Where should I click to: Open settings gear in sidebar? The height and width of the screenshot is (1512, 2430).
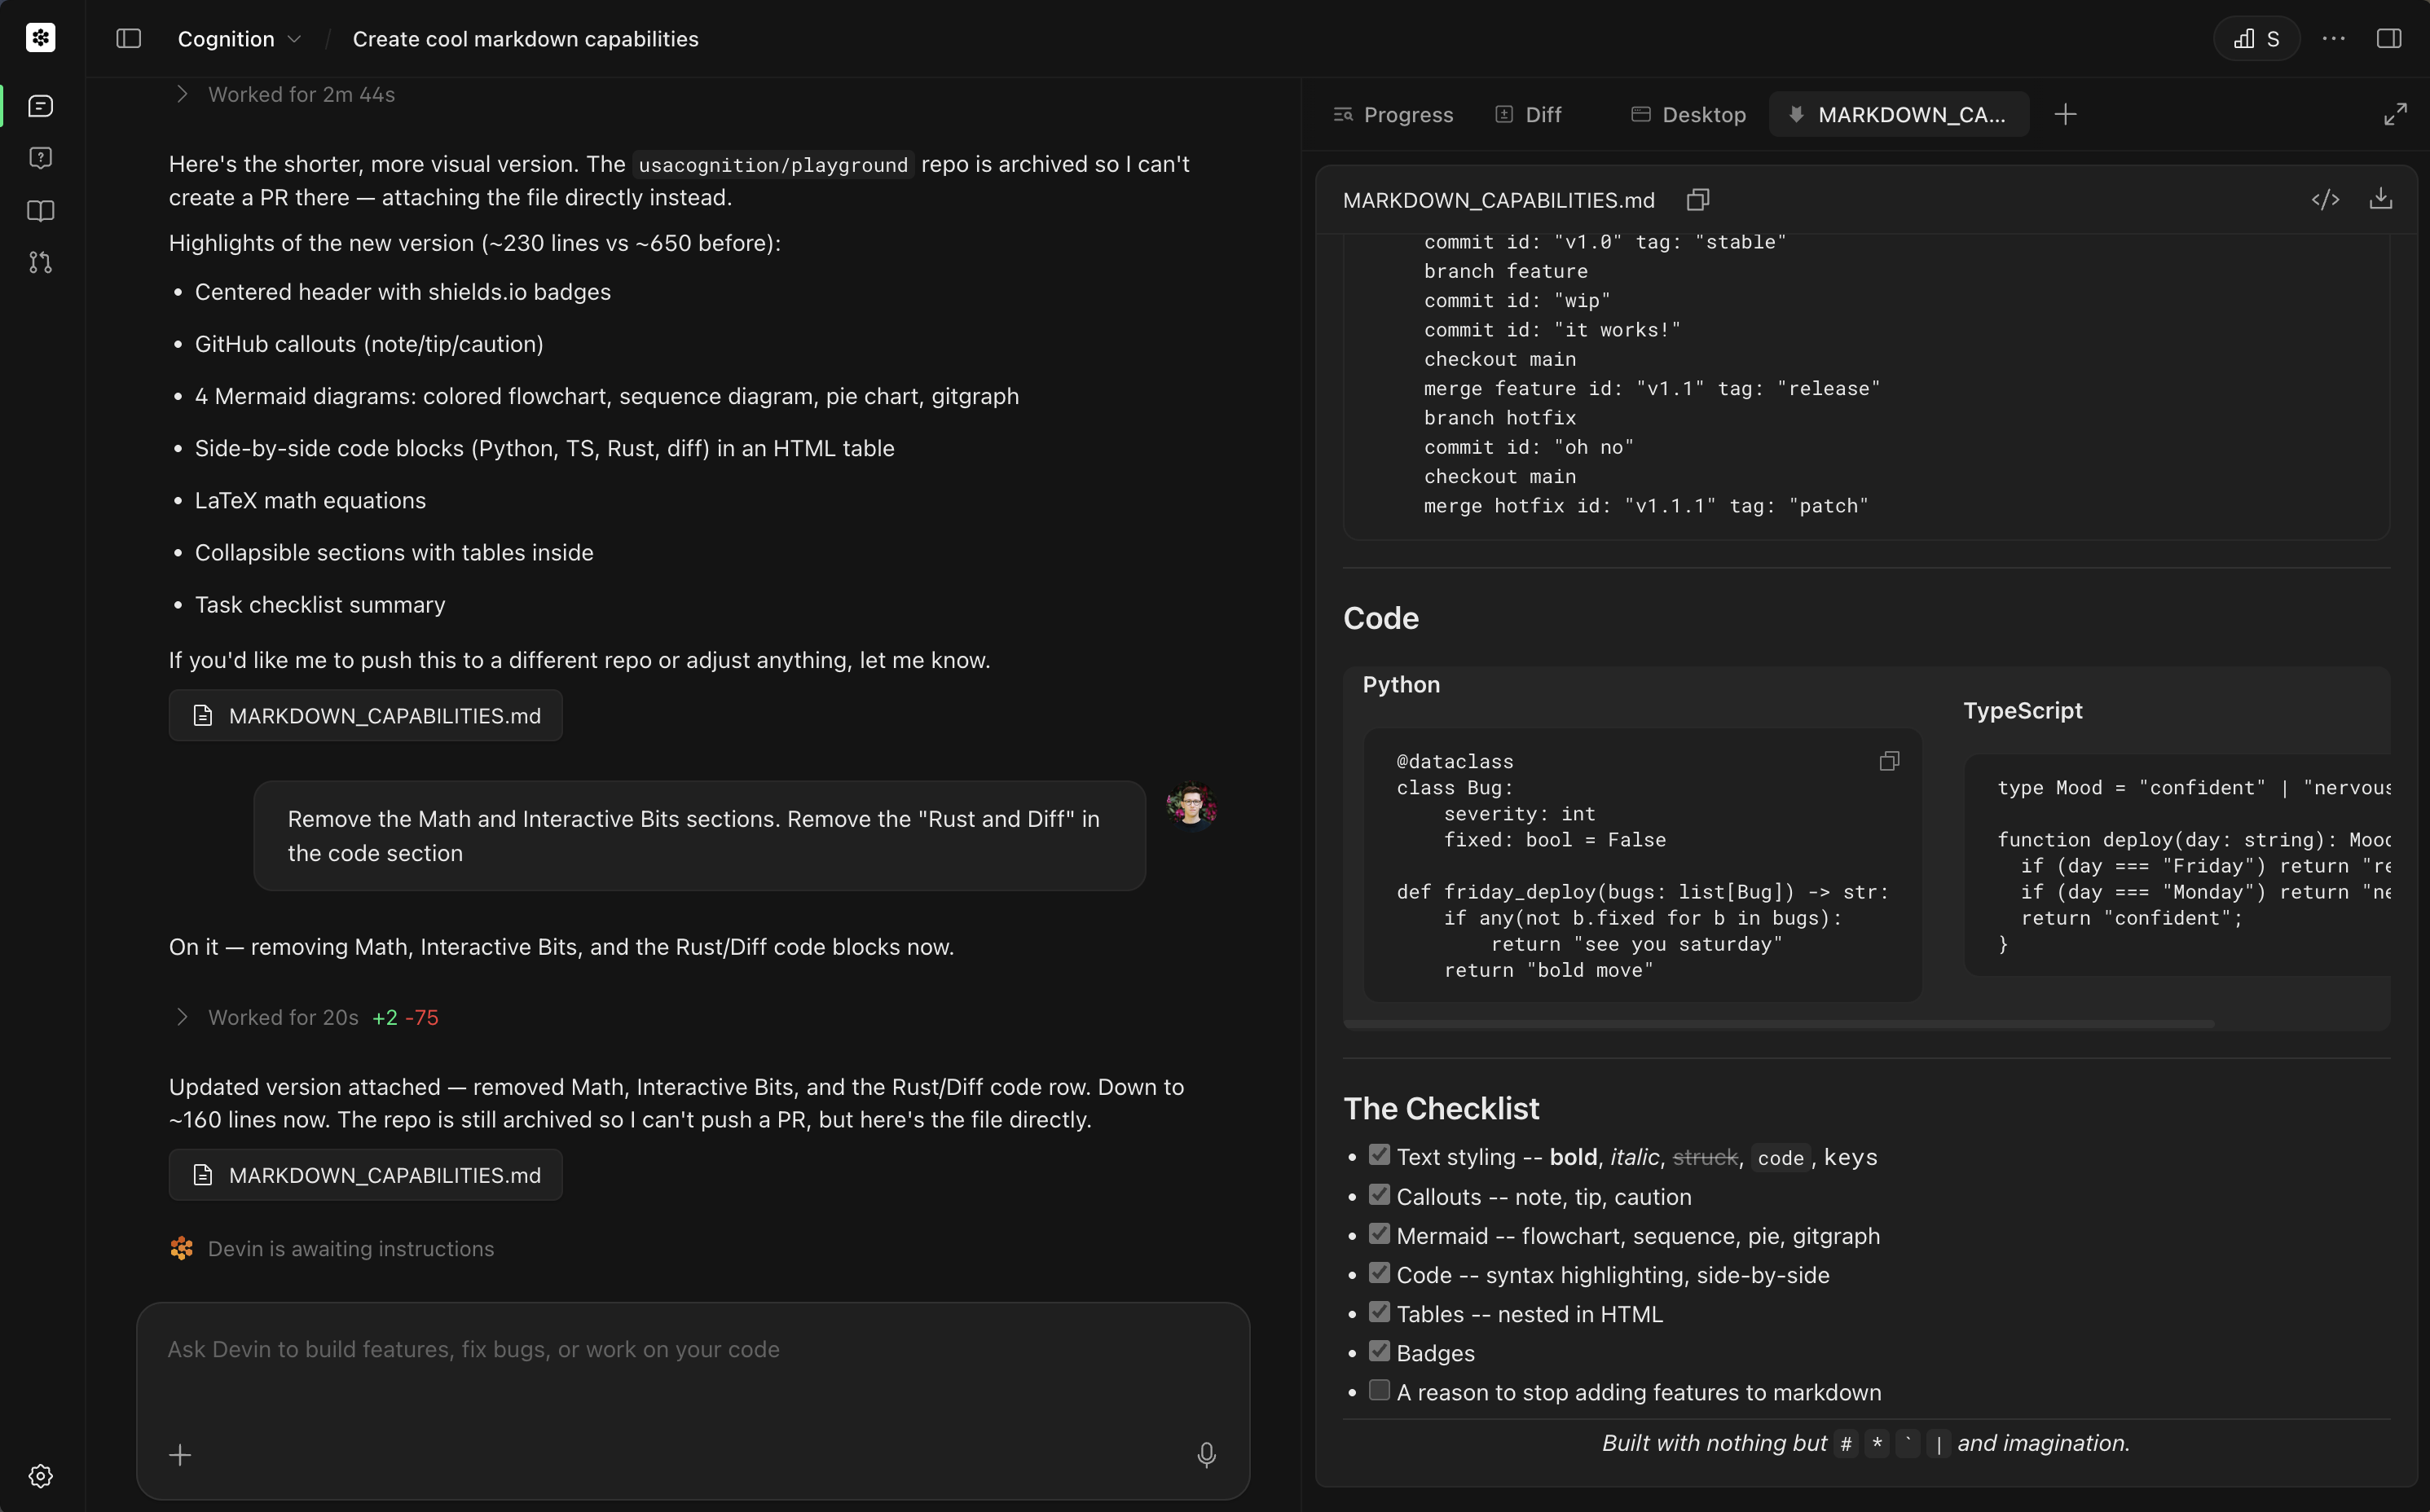pyautogui.click(x=41, y=1476)
